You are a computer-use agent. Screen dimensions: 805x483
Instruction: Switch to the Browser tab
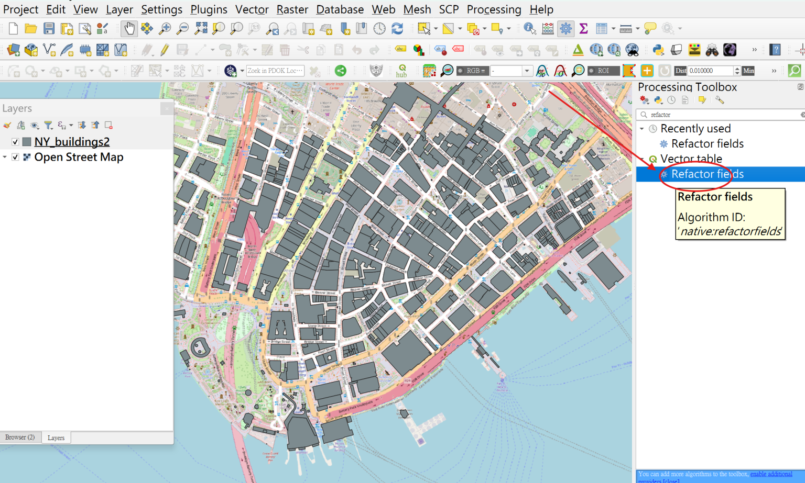point(20,437)
